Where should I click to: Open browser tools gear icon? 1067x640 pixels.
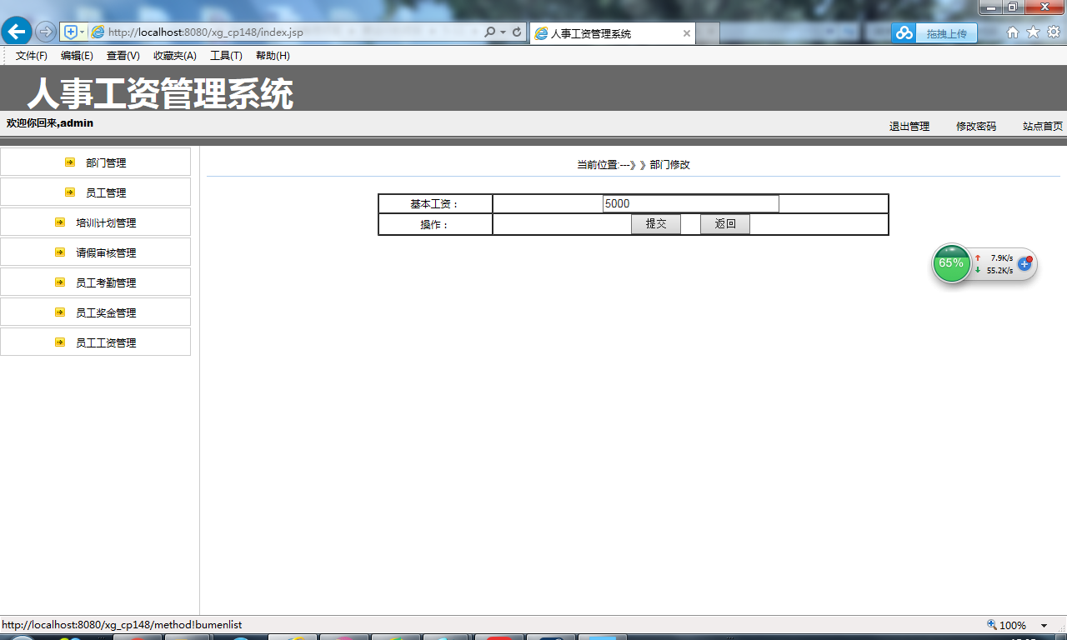[1054, 32]
